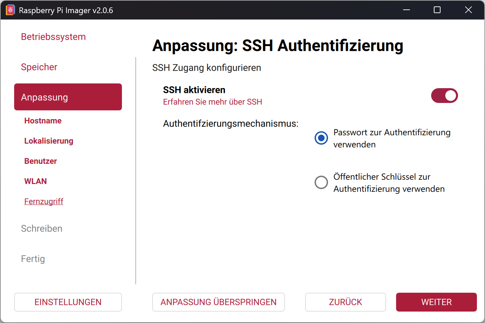Open the Fernzugriff sub-section

[44, 202]
